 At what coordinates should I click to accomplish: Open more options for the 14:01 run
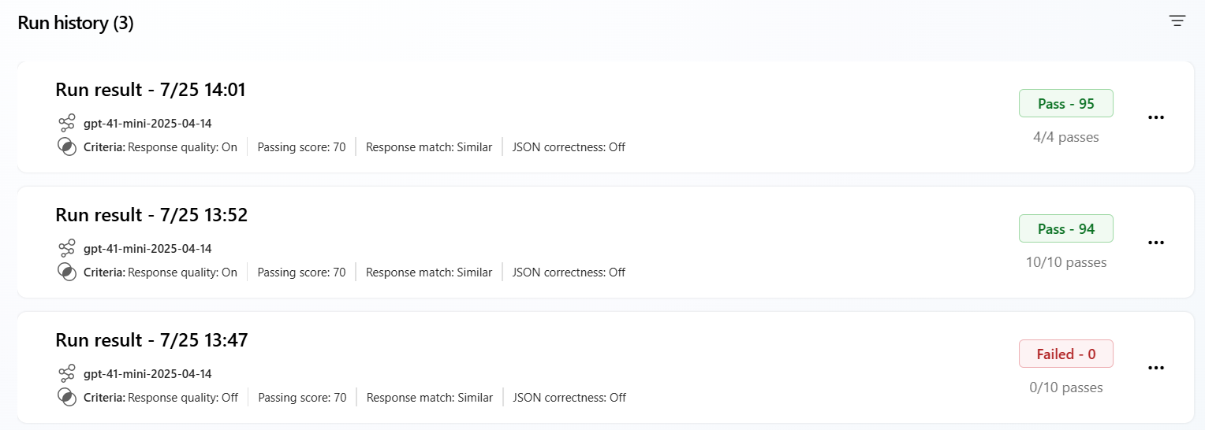point(1156,117)
